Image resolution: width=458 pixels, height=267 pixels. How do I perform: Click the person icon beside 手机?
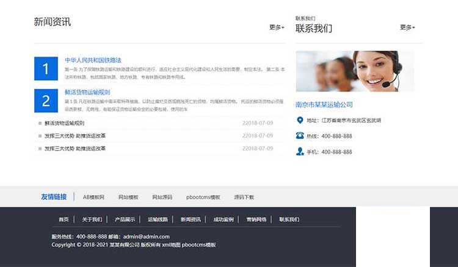click(300, 151)
